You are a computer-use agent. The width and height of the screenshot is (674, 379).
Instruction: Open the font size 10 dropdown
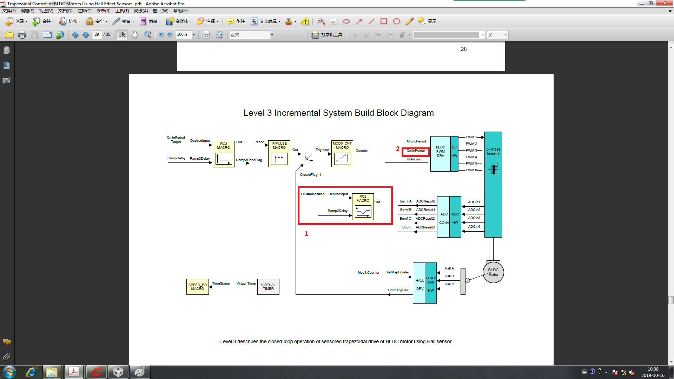tap(505, 35)
